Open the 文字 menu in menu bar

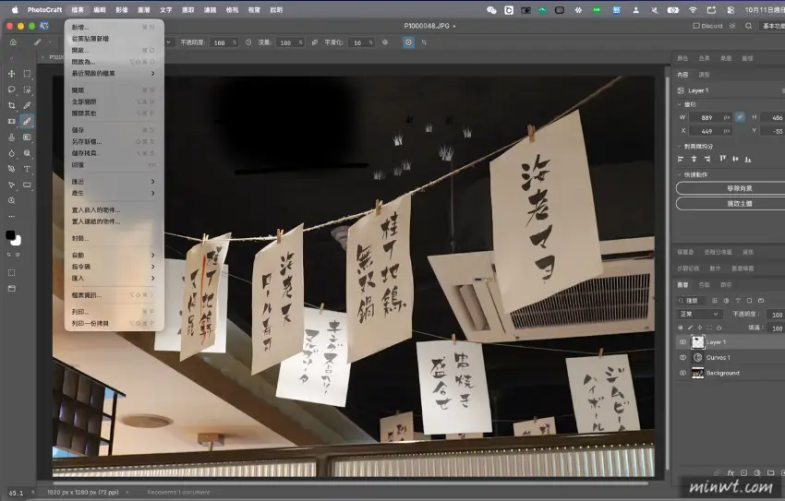(x=165, y=9)
